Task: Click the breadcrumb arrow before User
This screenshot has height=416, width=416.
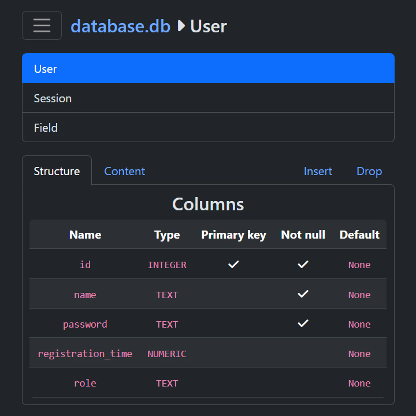Action: (181, 26)
